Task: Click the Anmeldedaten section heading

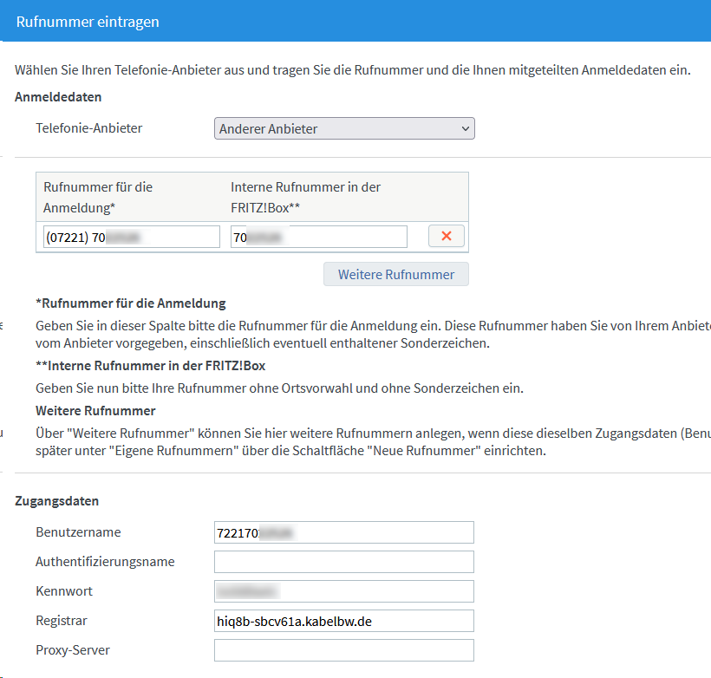Action: pos(58,97)
